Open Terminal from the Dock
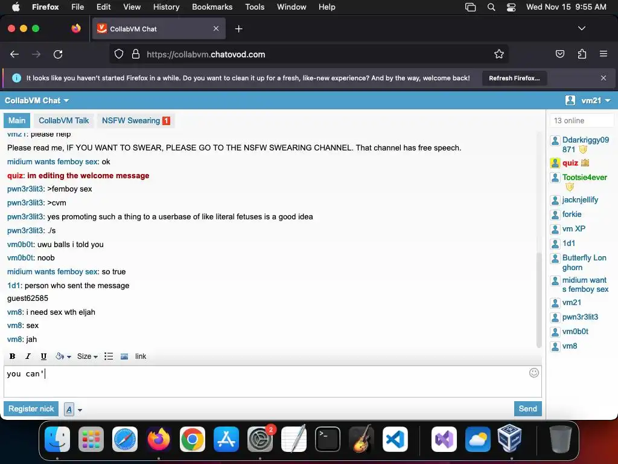This screenshot has width=618, height=464. [x=328, y=439]
